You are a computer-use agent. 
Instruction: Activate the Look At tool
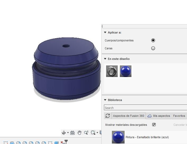[72, 133]
